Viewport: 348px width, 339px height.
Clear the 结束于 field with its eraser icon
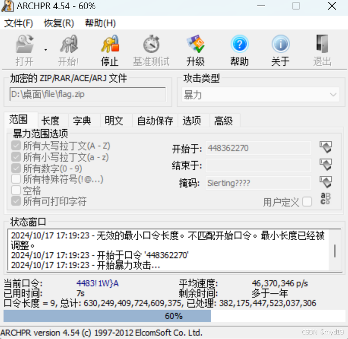point(326,165)
